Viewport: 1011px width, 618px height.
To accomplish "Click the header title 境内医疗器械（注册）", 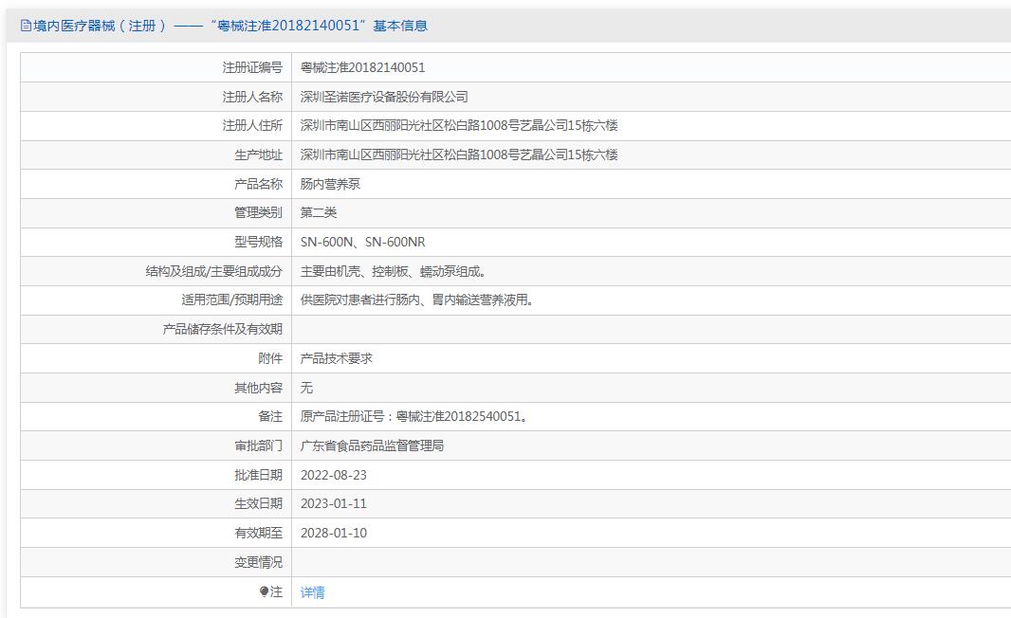I will 94,26.
